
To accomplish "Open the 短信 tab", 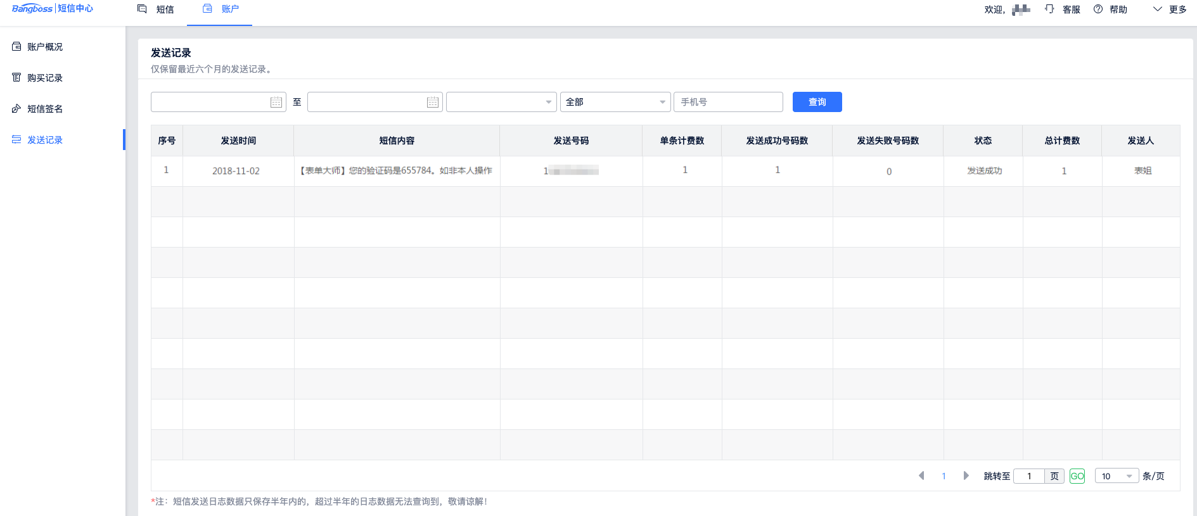I will tap(157, 9).
